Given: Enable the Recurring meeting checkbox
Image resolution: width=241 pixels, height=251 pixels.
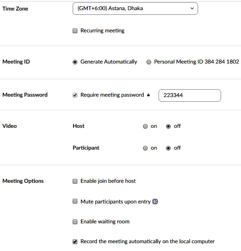Looking at the screenshot, I should coord(75,31).
